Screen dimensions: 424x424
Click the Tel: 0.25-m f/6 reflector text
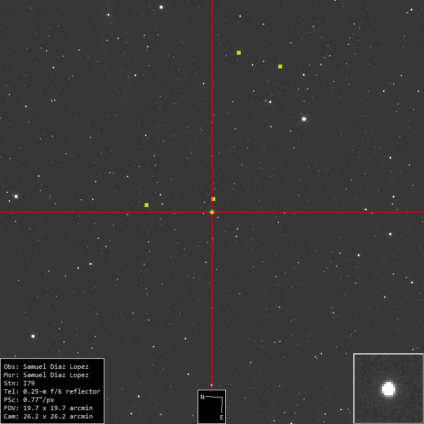click(52, 391)
